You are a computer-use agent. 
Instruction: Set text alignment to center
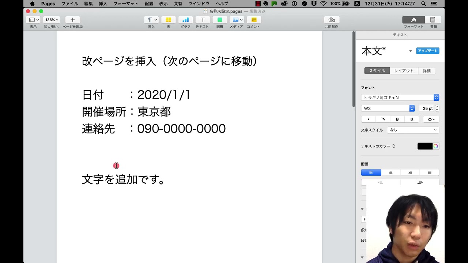390,172
